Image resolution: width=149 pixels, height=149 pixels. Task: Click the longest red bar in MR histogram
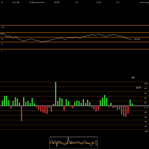click(21, 113)
